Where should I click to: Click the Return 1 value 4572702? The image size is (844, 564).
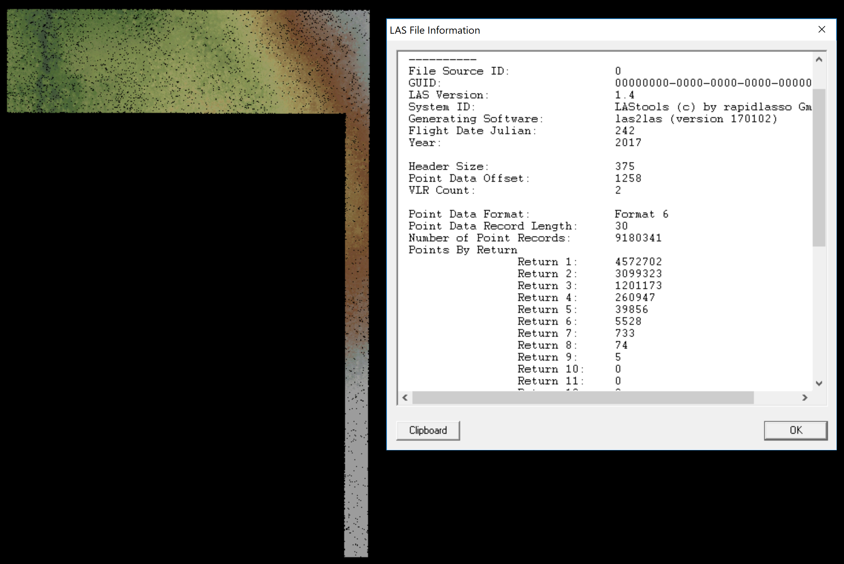pos(638,261)
